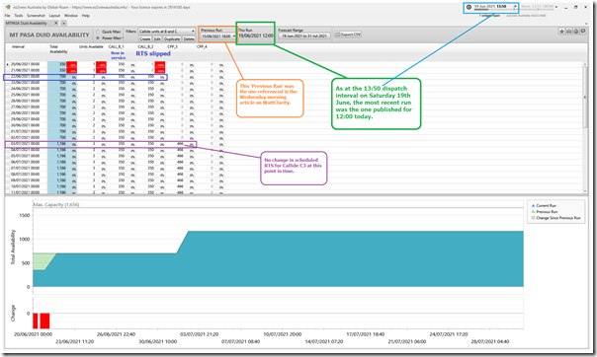
Task: Open the Layout menu
Action: tap(54, 16)
